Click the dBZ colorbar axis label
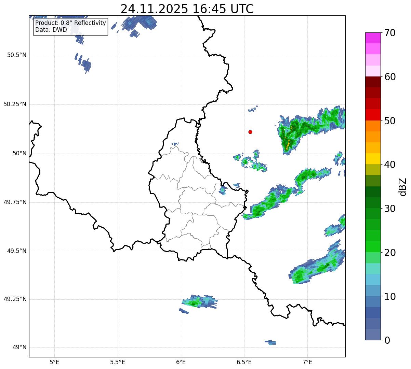The height and width of the screenshot is (369, 411). 403,187
